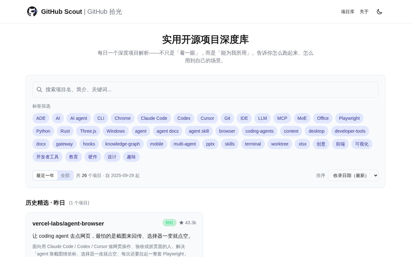
Task: Filter by the skills tag
Action: pyautogui.click(x=230, y=144)
